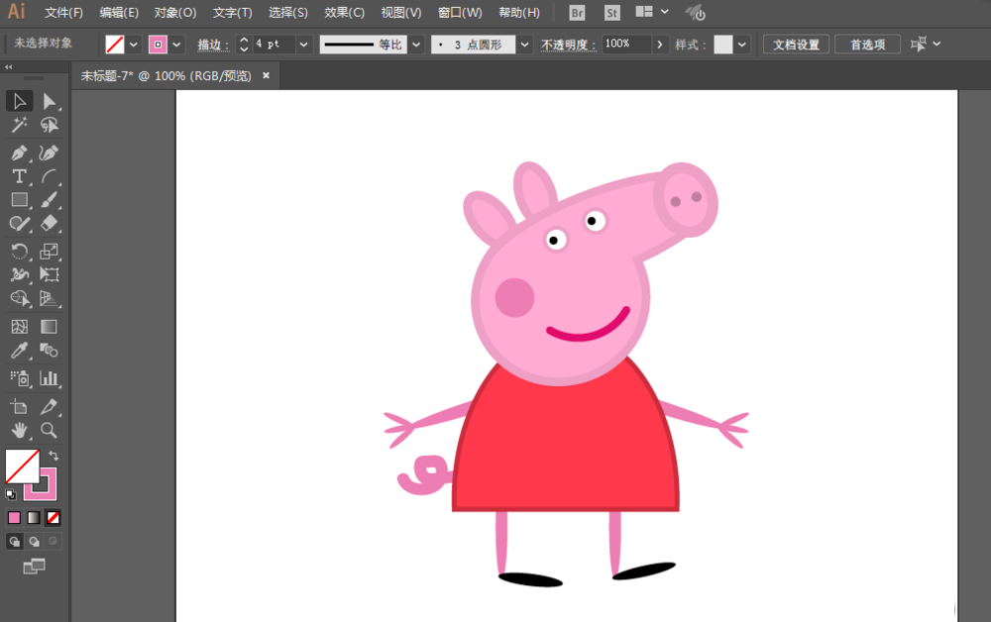The image size is (991, 622).
Task: Select the Type tool
Action: pyautogui.click(x=20, y=176)
